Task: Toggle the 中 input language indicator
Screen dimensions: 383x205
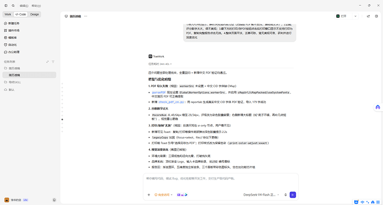Action: click(362, 202)
